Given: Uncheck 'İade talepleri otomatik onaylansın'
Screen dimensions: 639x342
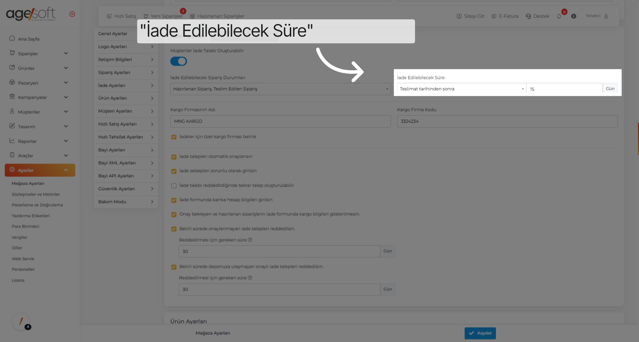Looking at the screenshot, I should [x=174, y=157].
